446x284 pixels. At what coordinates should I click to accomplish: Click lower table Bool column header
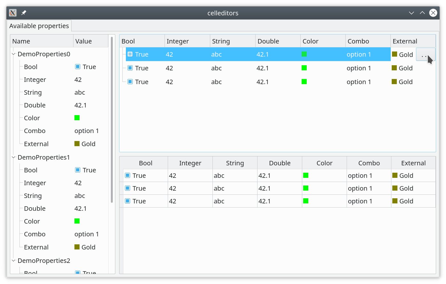[145, 163]
